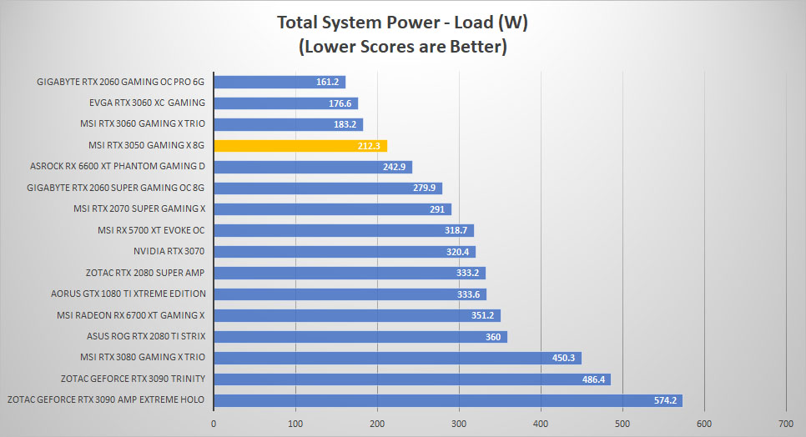Image resolution: width=806 pixels, height=437 pixels.
Task: Click the data value 318.7
Action: coord(456,230)
